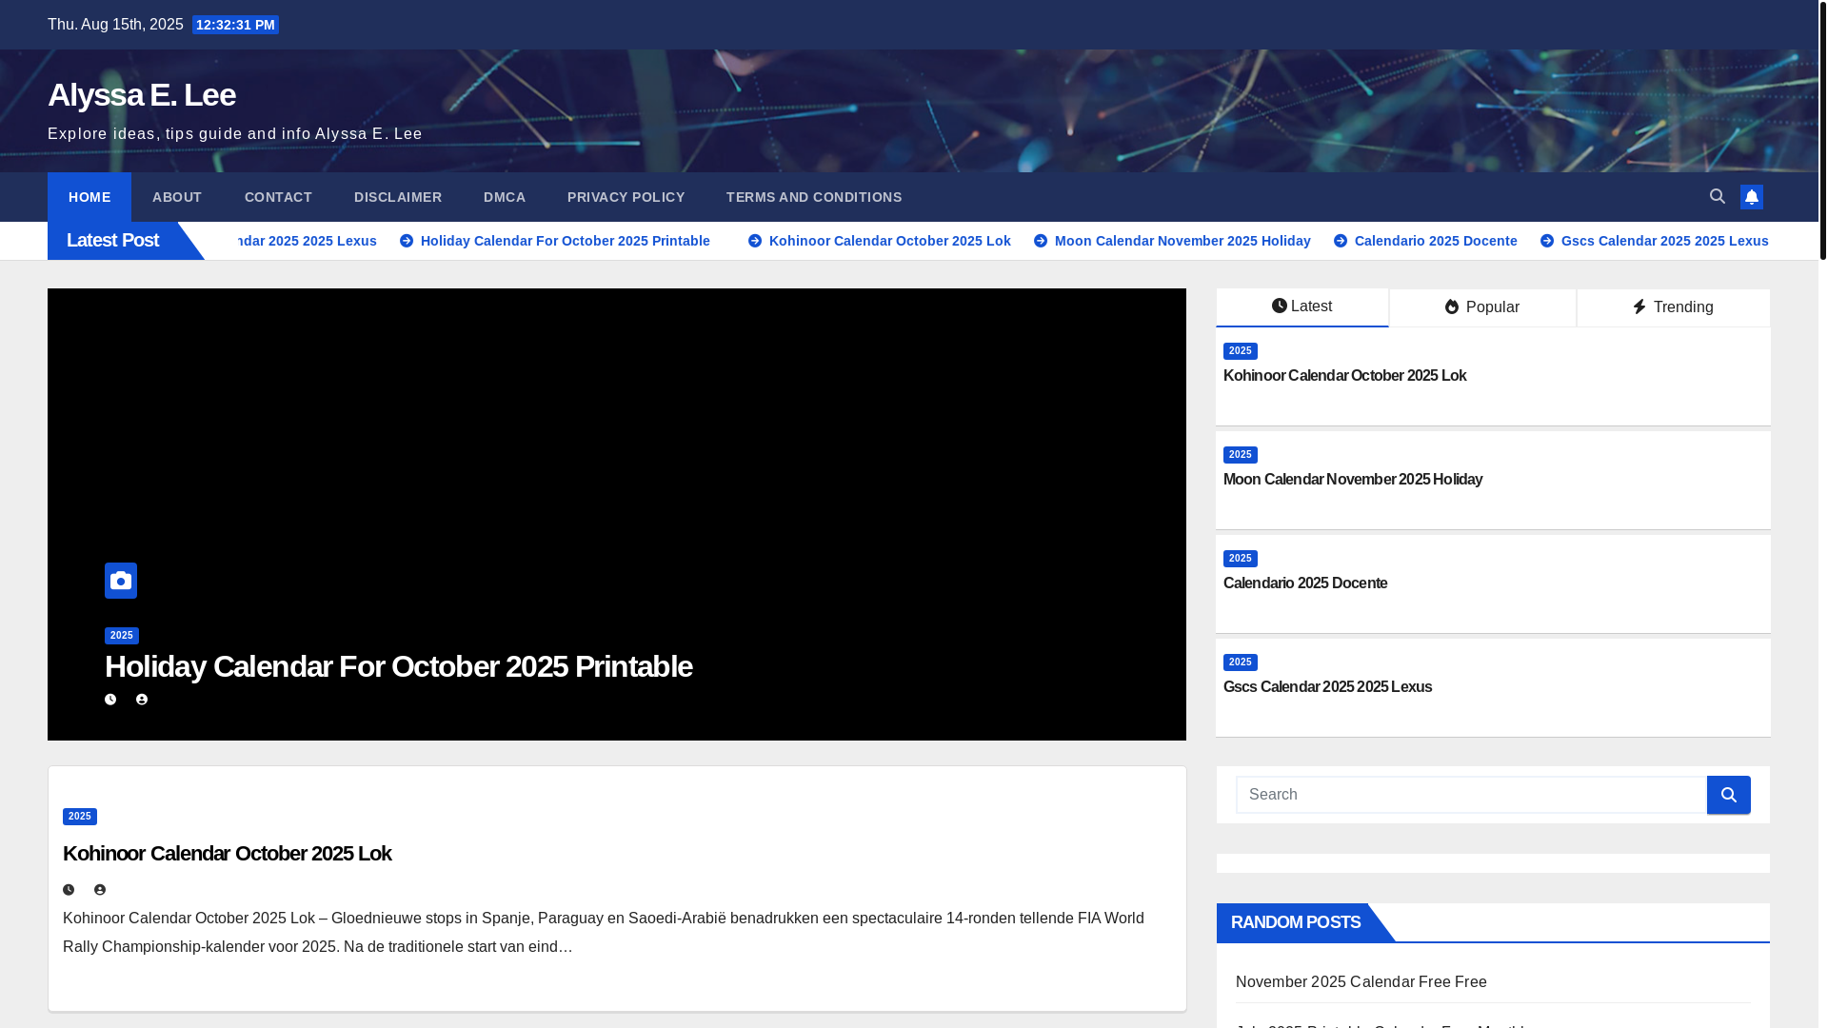Click the 12:32:31 PM time badge
The height and width of the screenshot is (1028, 1828).
(236, 25)
